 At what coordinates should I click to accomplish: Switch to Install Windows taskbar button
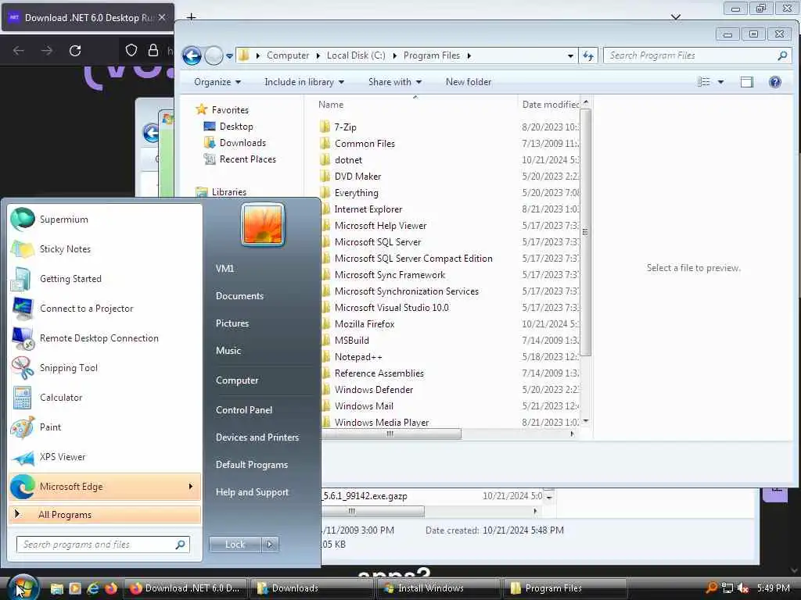tap(438, 588)
